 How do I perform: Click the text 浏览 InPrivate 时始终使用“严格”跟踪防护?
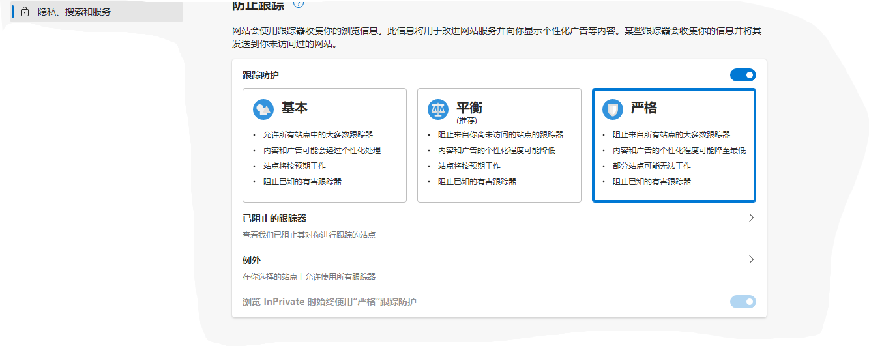pyautogui.click(x=329, y=302)
